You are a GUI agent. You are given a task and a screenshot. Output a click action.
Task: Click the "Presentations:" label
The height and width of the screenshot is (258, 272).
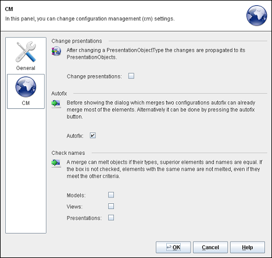(x=84, y=218)
